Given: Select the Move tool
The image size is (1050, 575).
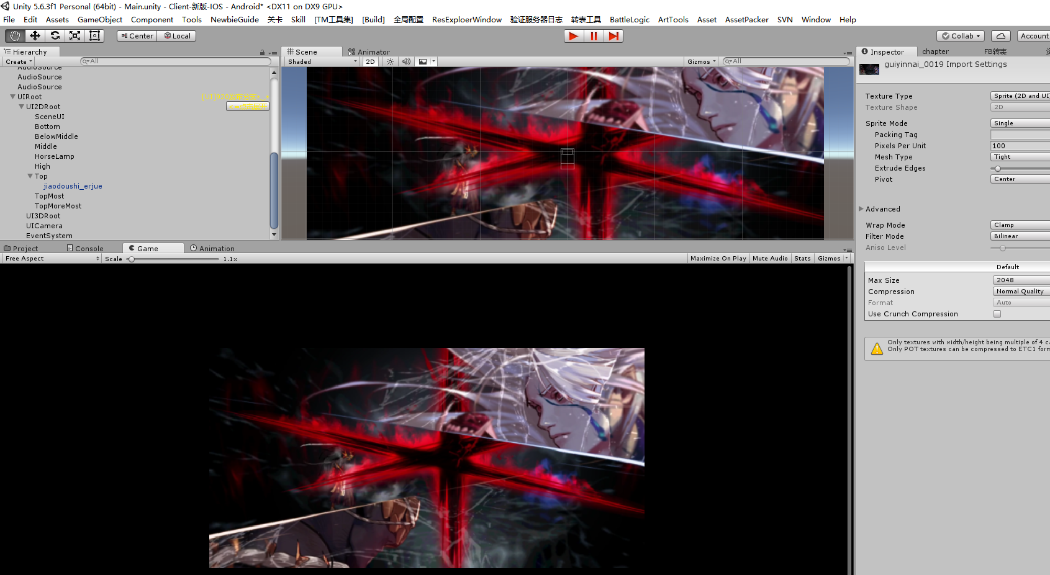Looking at the screenshot, I should [35, 36].
